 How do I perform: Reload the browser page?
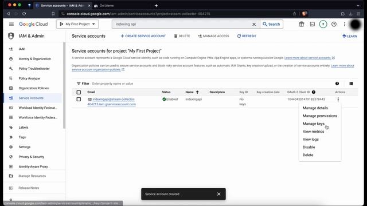[x=24, y=14]
